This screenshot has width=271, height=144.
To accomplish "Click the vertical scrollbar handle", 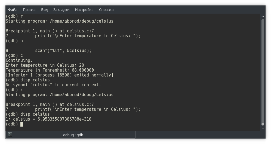I will click(263, 71).
